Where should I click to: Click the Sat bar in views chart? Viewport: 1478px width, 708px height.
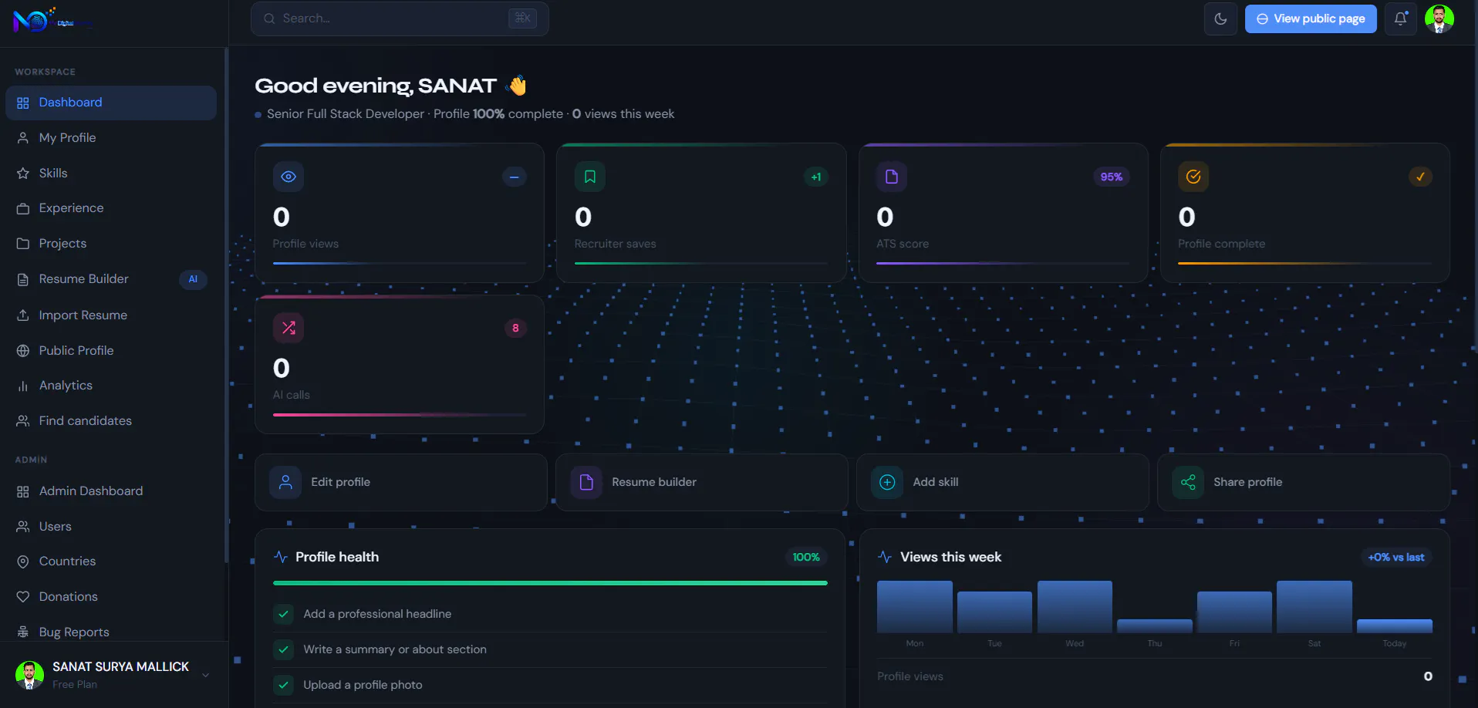pyautogui.click(x=1314, y=607)
